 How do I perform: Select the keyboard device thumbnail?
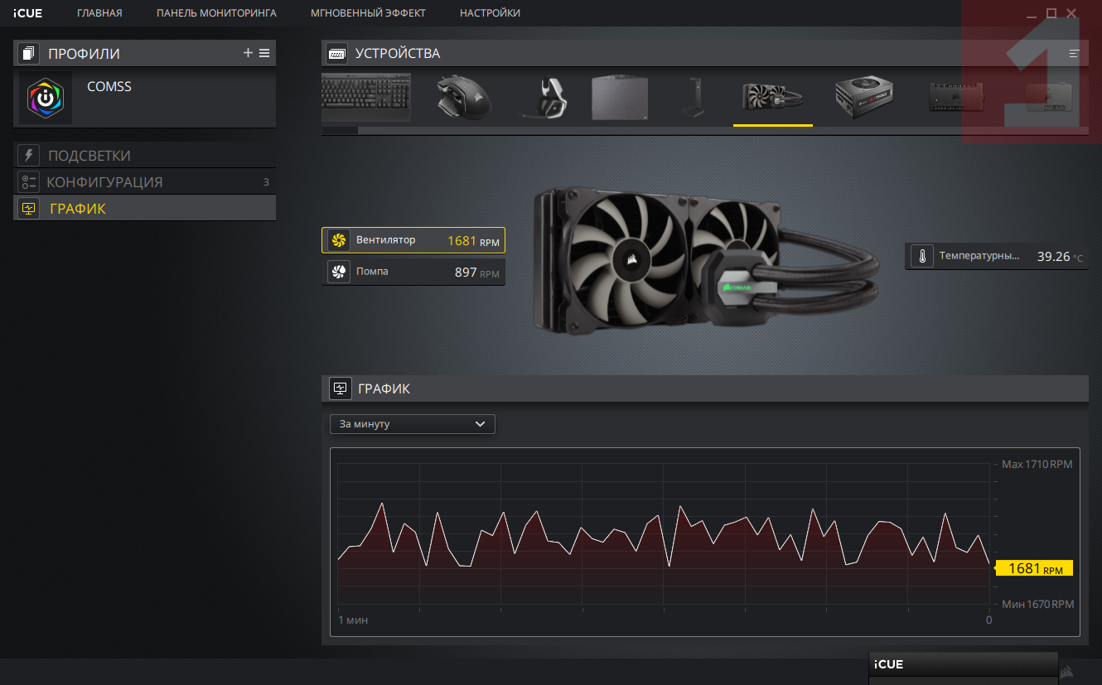[365, 98]
